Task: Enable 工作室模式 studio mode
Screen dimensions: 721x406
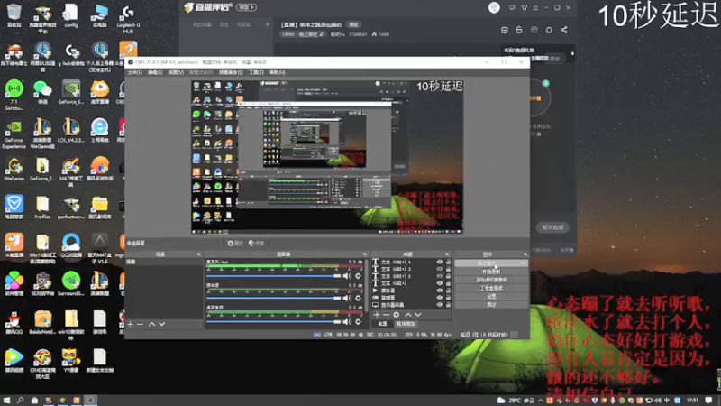Action: [x=490, y=288]
